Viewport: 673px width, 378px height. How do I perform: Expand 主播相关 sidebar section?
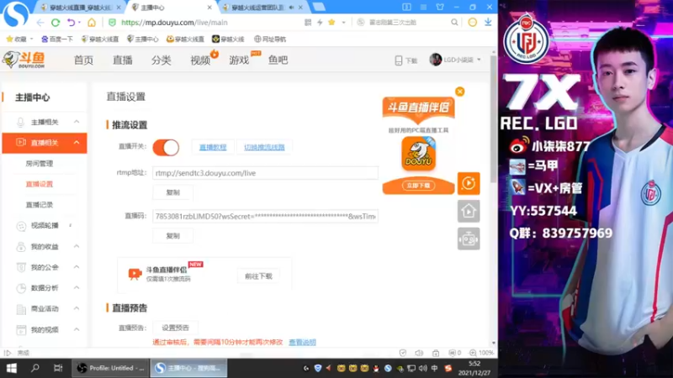(x=77, y=122)
